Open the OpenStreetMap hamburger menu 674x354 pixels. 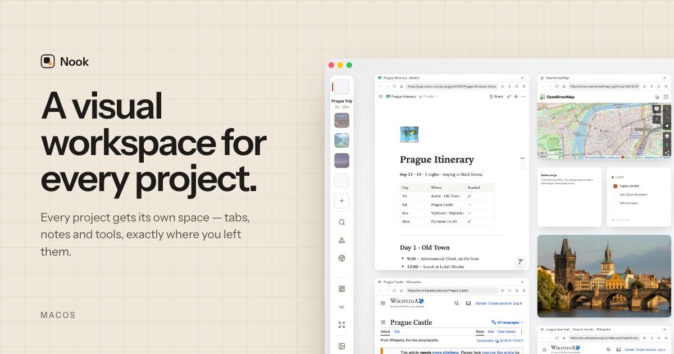[x=666, y=97]
